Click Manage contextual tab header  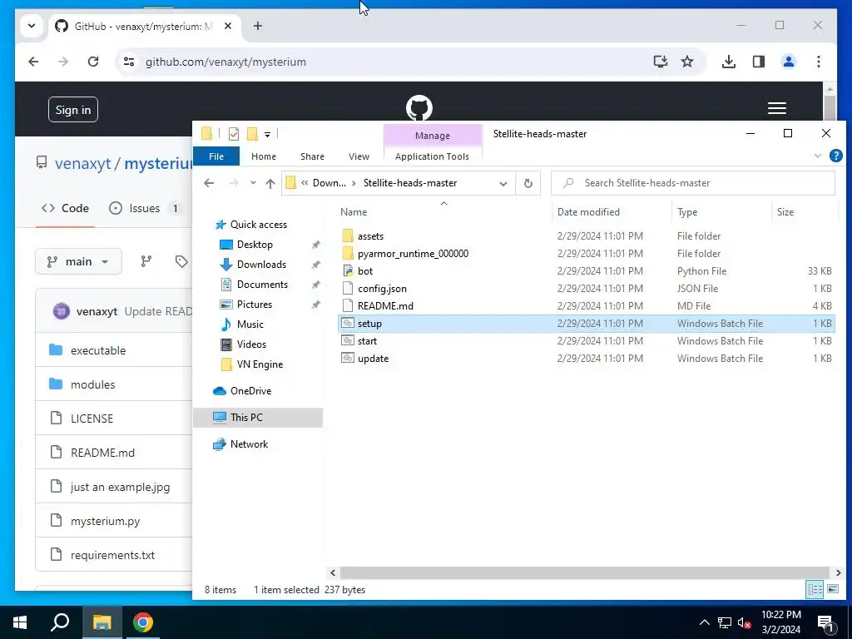433,136
